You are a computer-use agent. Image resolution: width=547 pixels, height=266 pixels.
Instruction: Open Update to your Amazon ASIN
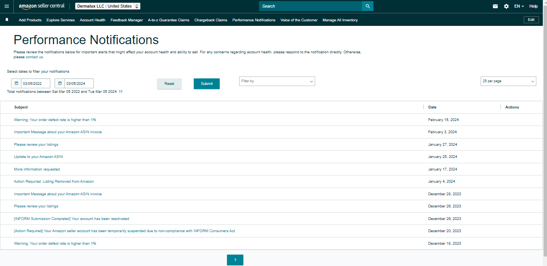tap(39, 157)
